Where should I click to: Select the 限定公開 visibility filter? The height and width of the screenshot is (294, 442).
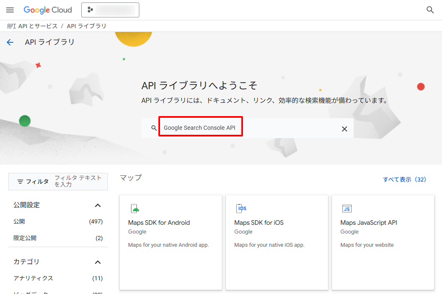click(x=25, y=238)
